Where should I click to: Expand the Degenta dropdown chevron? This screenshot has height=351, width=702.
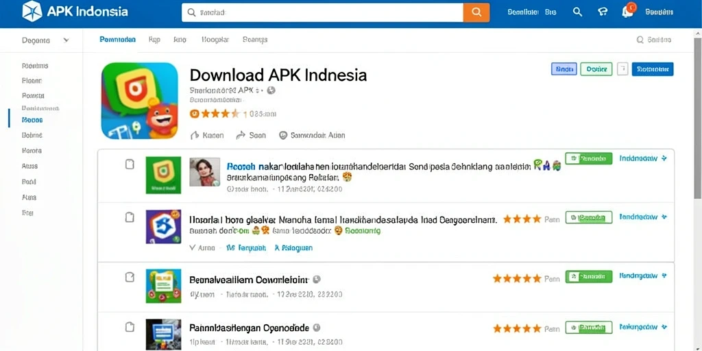point(66,40)
